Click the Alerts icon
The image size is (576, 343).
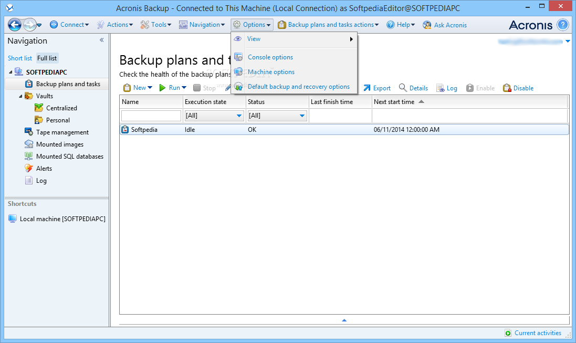point(29,168)
